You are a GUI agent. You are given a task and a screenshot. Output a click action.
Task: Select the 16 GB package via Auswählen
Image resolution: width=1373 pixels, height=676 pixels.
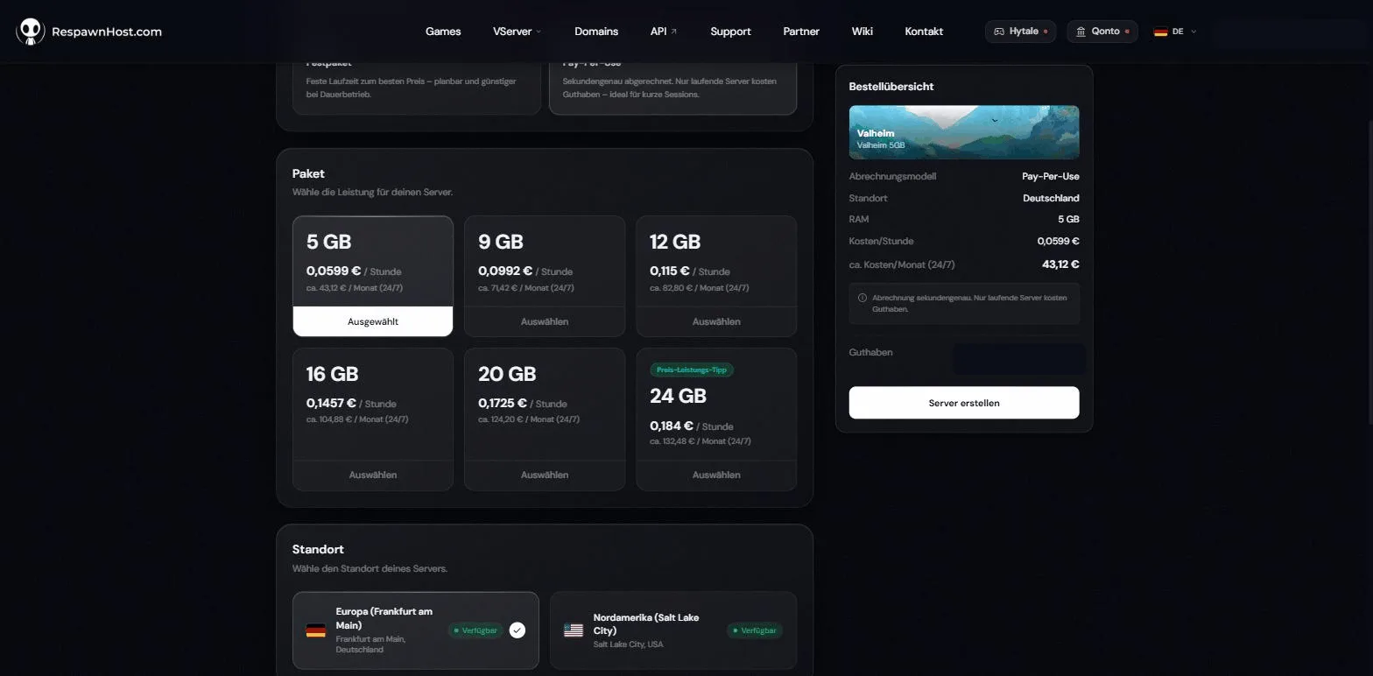click(x=373, y=475)
